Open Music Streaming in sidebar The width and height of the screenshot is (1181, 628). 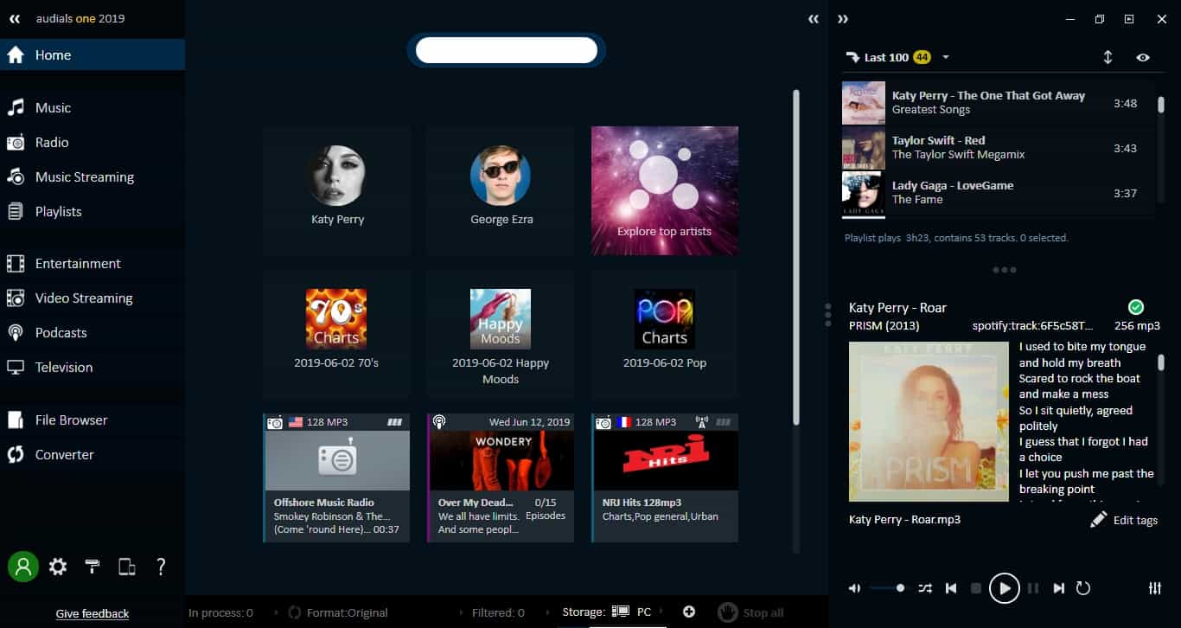coord(93,176)
